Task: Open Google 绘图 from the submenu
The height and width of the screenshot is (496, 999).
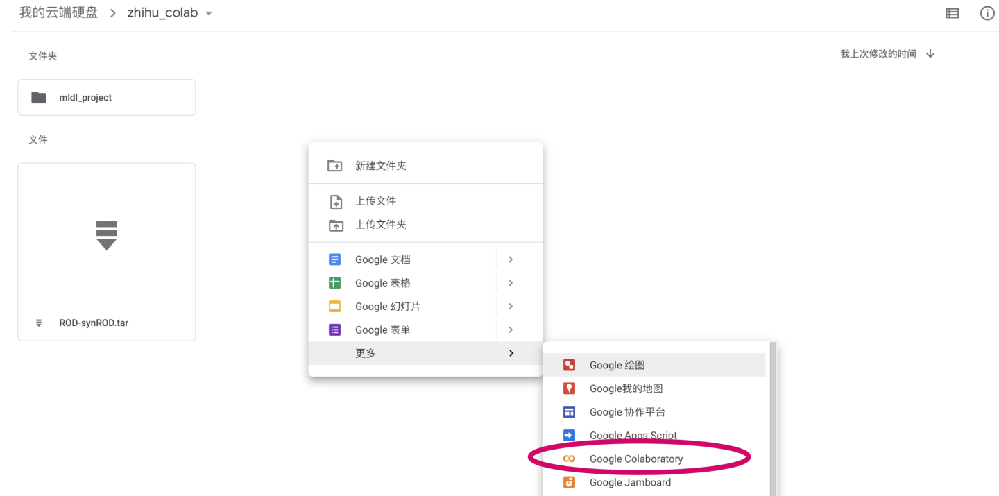Action: point(616,365)
